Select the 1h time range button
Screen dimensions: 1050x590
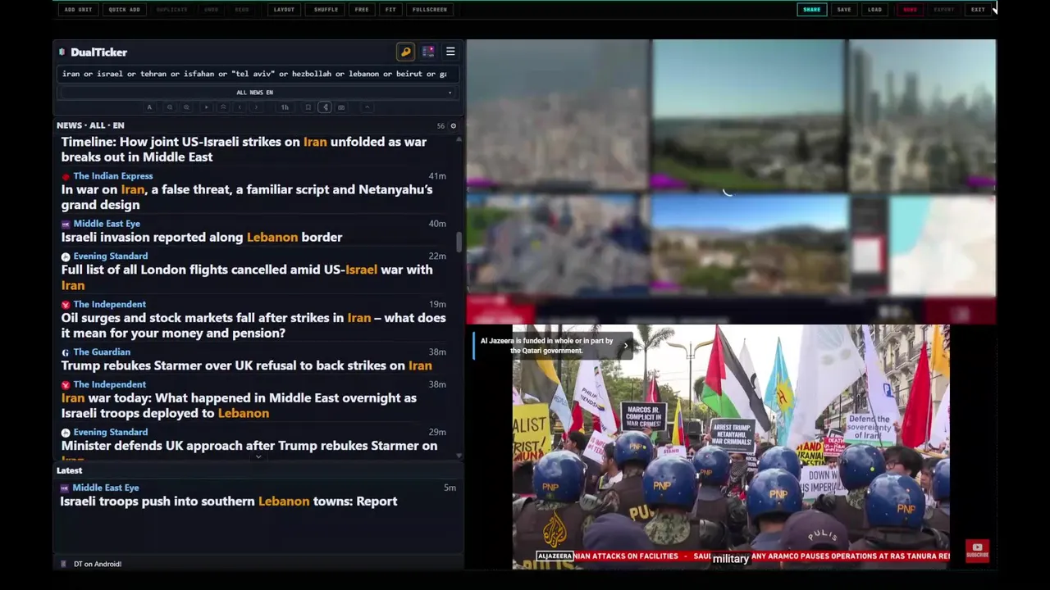coord(285,107)
